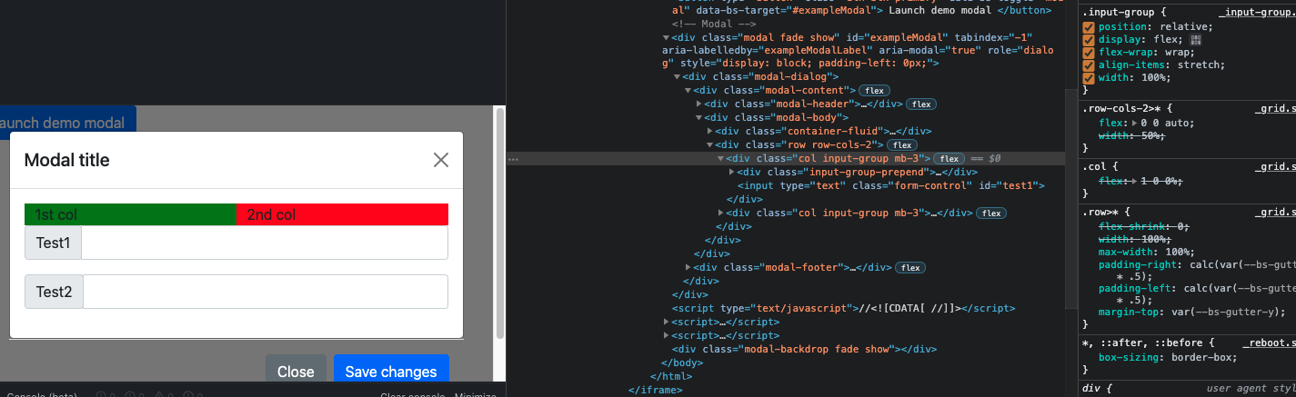Click the Test1 prepend label

coord(53,243)
